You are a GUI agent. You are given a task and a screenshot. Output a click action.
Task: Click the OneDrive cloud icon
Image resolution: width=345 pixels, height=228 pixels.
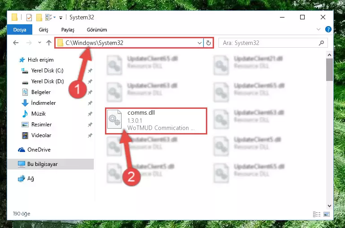pyautogui.click(x=22, y=150)
